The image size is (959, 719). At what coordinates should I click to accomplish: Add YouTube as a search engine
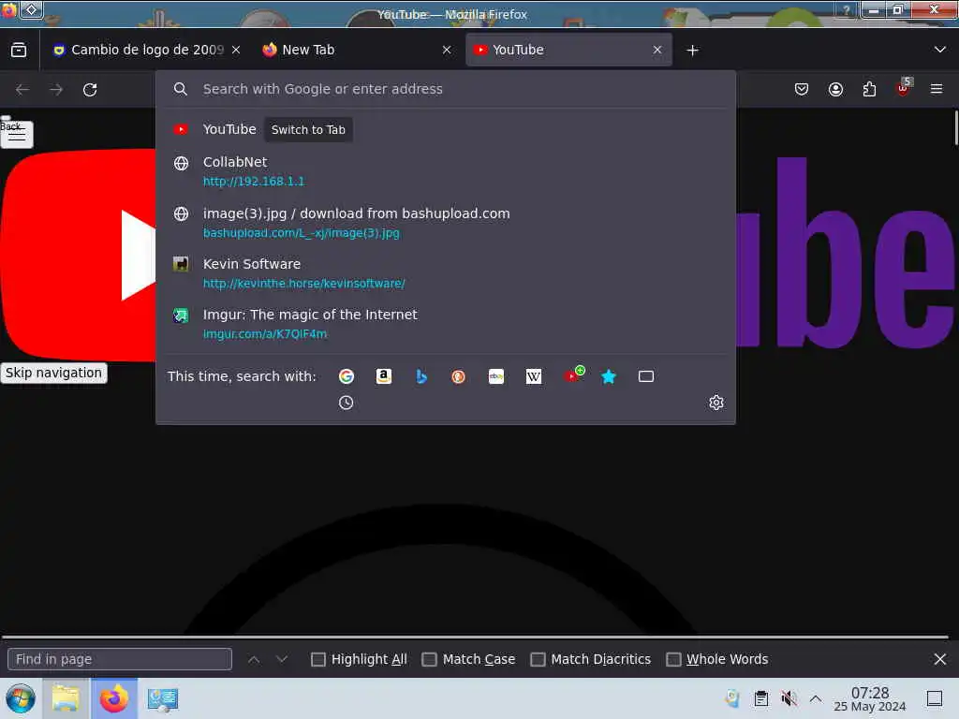[x=573, y=374]
